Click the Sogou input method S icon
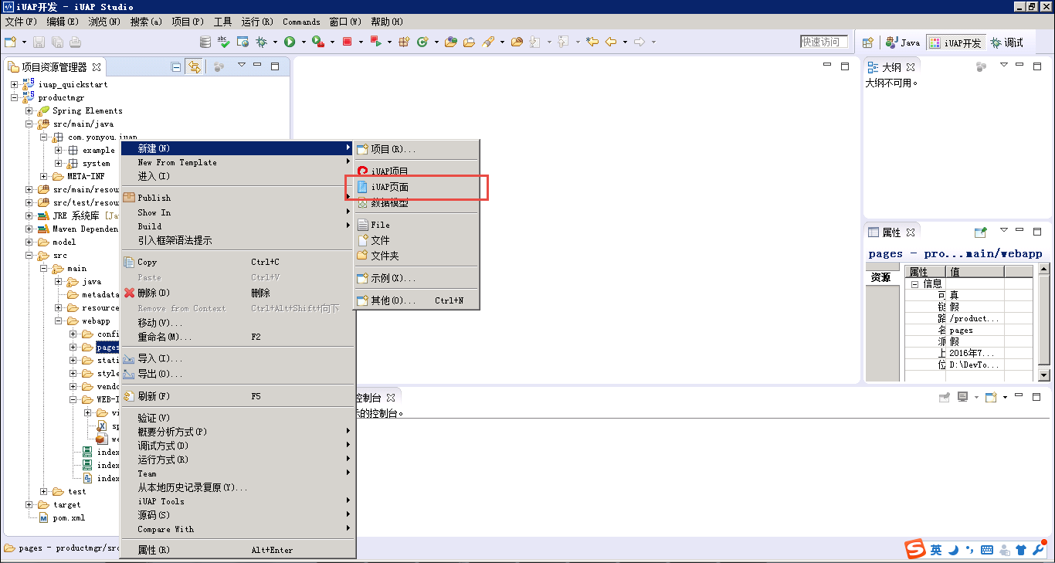Image resolution: width=1055 pixels, height=563 pixels. click(915, 550)
